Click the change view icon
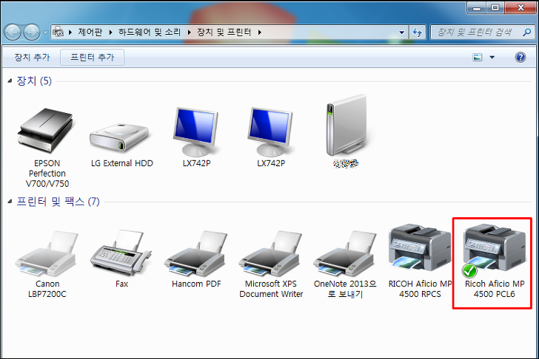Screen dimensions: 539x359 coord(478,58)
